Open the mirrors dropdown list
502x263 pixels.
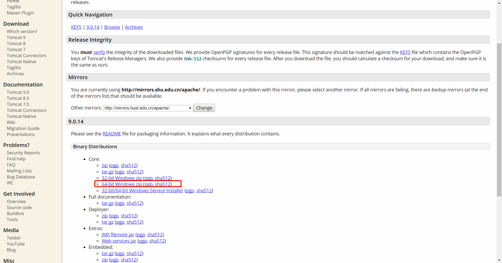[x=148, y=108]
